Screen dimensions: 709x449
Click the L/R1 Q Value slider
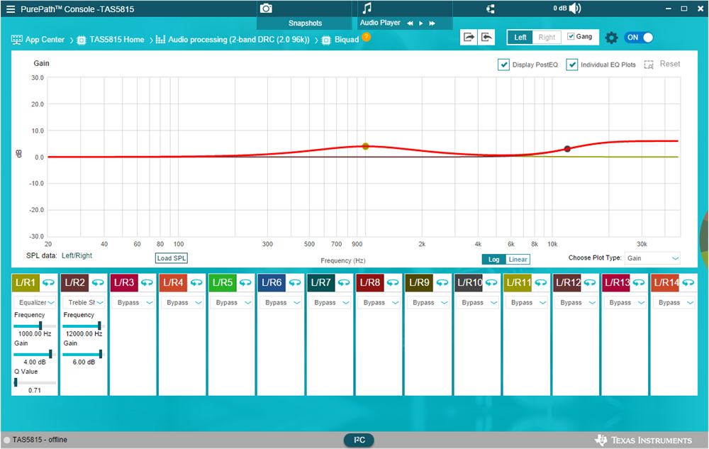tap(34, 382)
